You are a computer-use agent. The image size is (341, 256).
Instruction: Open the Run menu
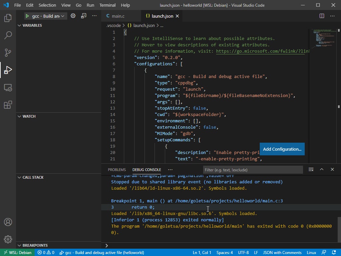coord(90,5)
